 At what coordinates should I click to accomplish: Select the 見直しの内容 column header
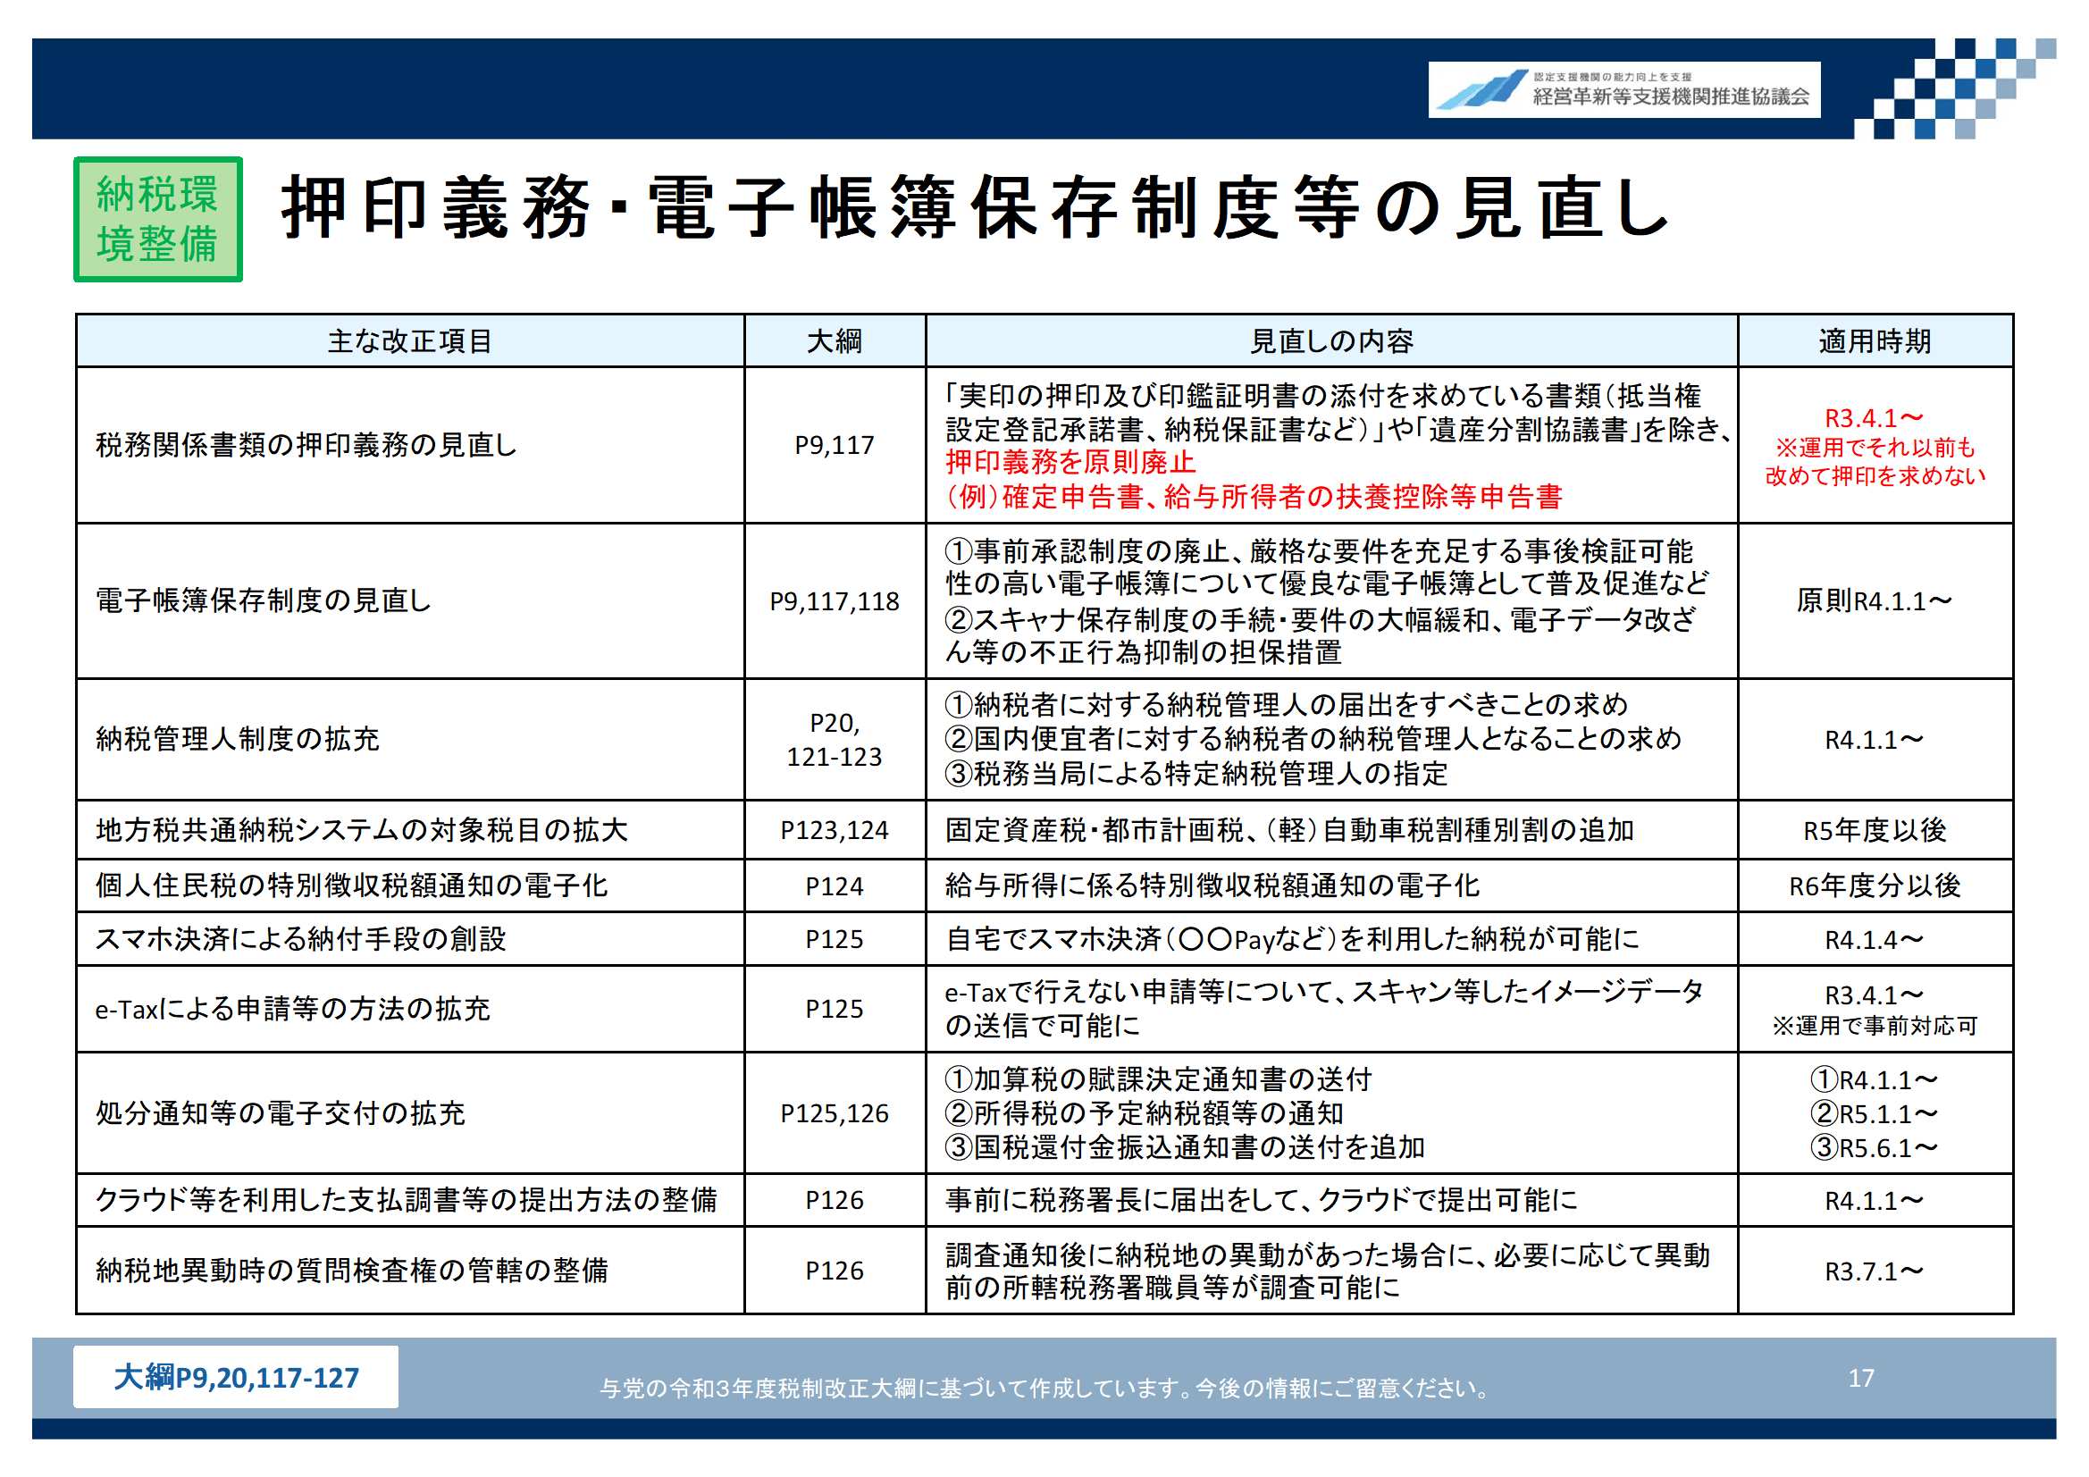coord(1331,341)
